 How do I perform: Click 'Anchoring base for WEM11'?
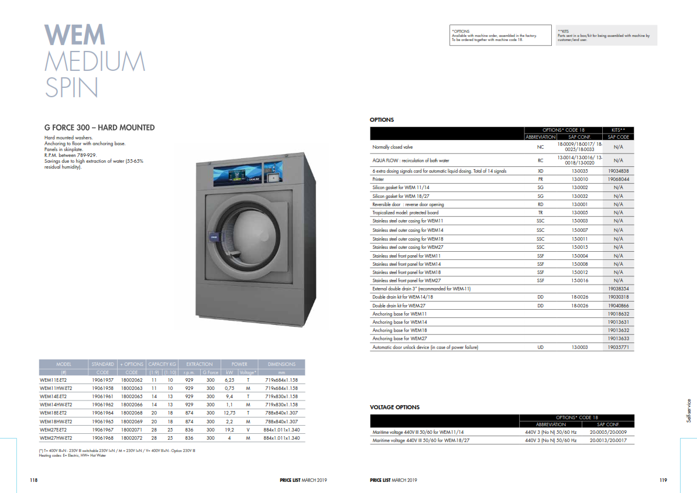[400, 314]
